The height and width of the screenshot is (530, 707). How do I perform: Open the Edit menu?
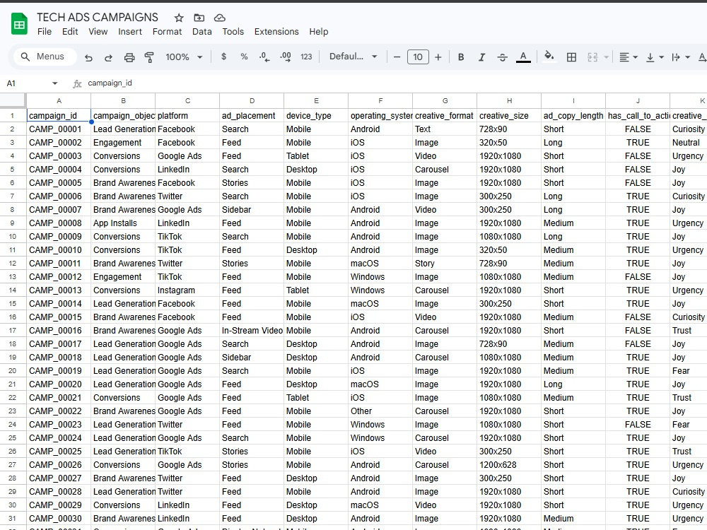70,32
